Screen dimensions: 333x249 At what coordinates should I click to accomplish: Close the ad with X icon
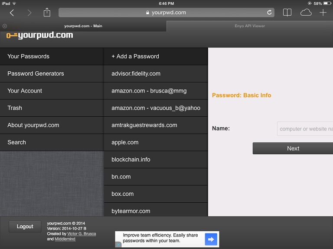coord(118,245)
